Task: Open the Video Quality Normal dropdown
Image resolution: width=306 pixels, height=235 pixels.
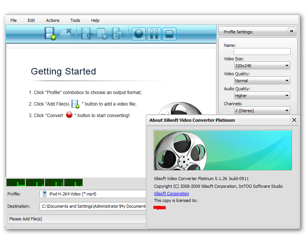Action: pos(262,81)
